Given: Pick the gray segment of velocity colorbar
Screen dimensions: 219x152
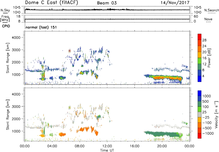Looking at the screenshot, I should tap(200, 115).
